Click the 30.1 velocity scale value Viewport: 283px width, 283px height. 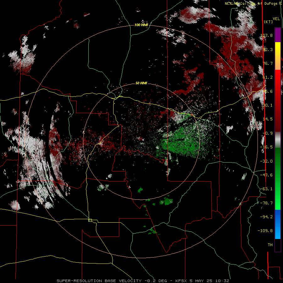click(268, 105)
